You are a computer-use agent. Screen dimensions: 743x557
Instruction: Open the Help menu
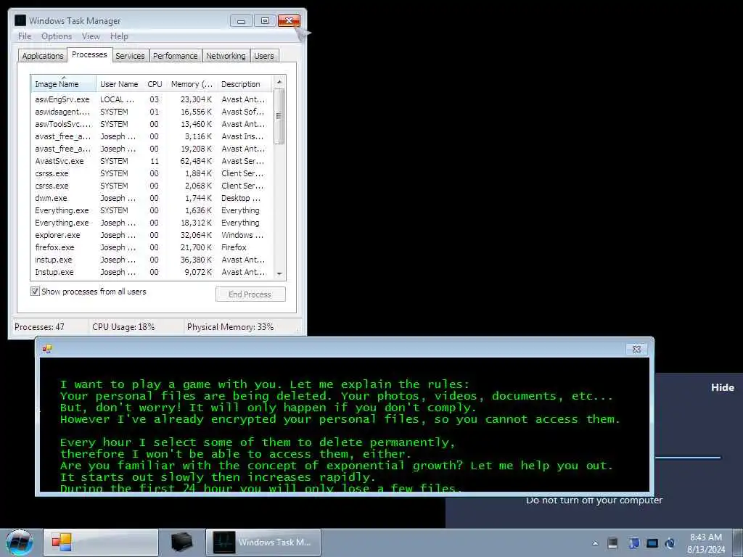119,36
